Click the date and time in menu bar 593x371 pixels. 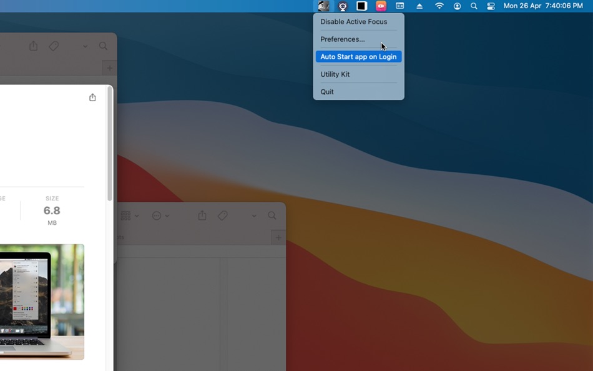tap(543, 6)
